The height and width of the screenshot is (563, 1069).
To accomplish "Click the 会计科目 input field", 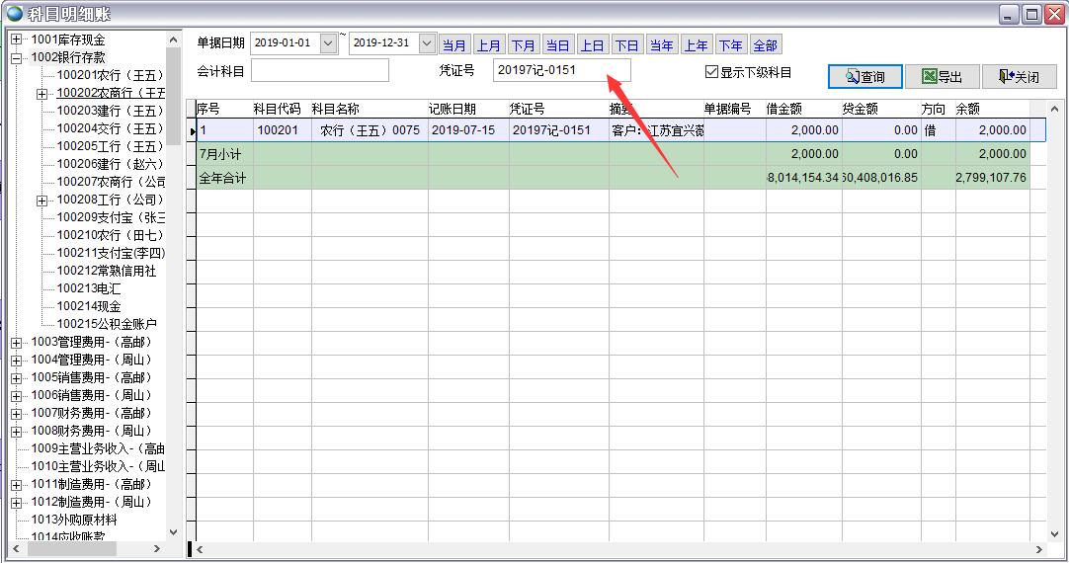I will [x=320, y=71].
